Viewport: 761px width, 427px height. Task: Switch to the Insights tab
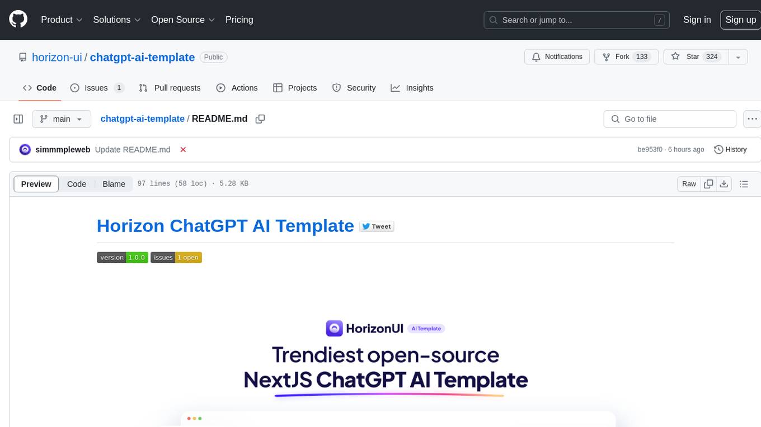pos(412,88)
